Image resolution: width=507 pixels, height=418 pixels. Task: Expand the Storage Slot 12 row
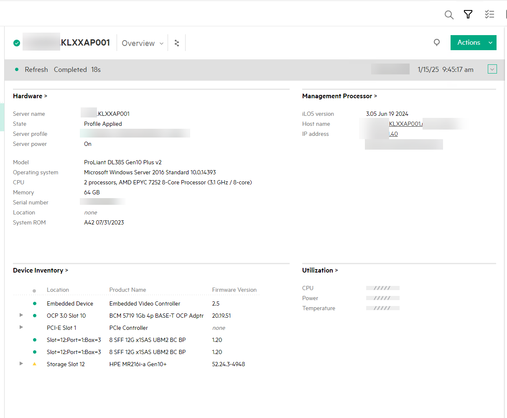pos(21,364)
